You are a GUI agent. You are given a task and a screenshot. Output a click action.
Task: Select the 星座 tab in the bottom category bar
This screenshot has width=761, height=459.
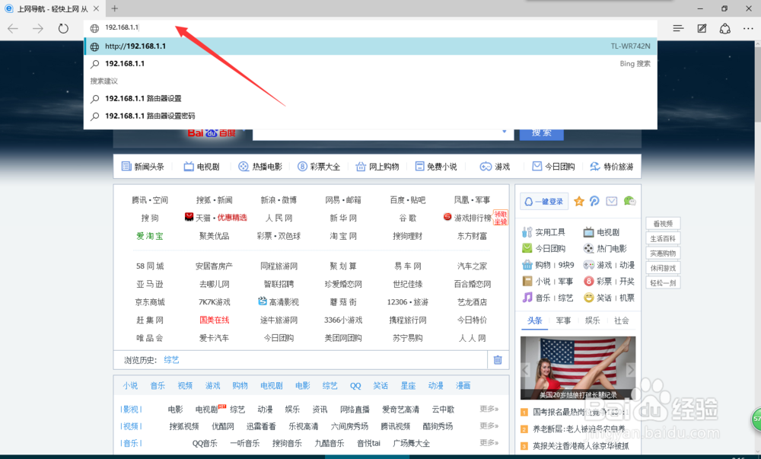[x=408, y=386]
